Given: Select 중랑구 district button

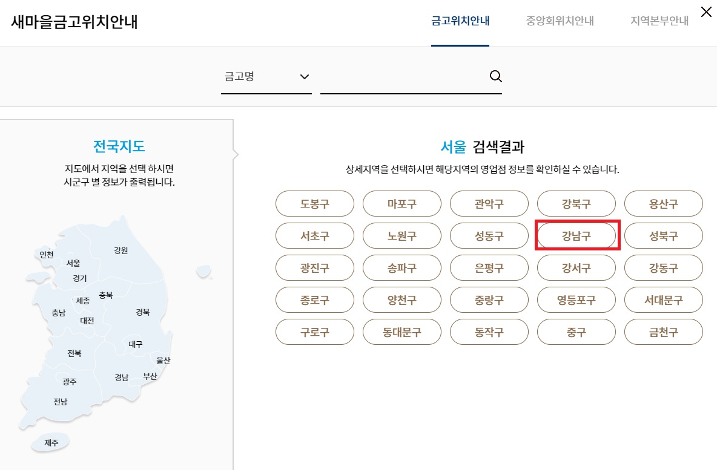Looking at the screenshot, I should pyautogui.click(x=489, y=299).
